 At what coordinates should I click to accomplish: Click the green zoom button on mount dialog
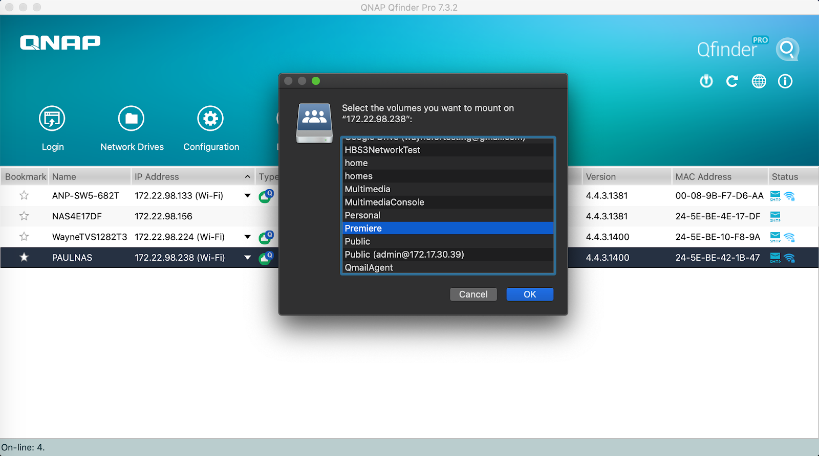[x=316, y=81]
